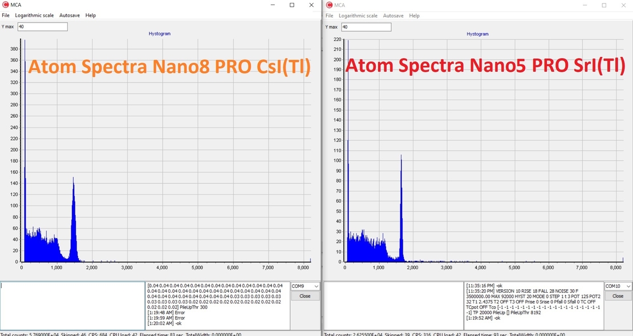Open File menu in left MCA window
633x336 pixels.
click(x=6, y=15)
